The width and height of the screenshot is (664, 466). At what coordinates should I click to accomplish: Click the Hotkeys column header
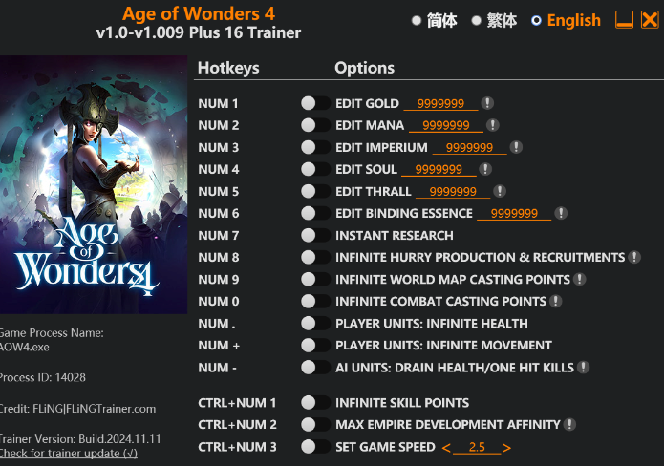(228, 68)
